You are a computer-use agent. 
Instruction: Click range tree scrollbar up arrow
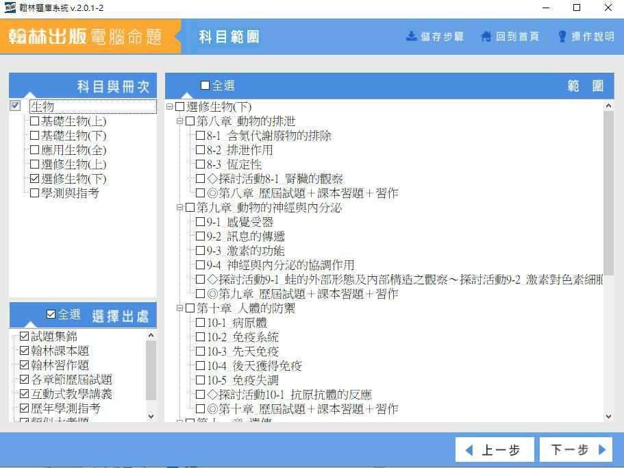(x=608, y=106)
